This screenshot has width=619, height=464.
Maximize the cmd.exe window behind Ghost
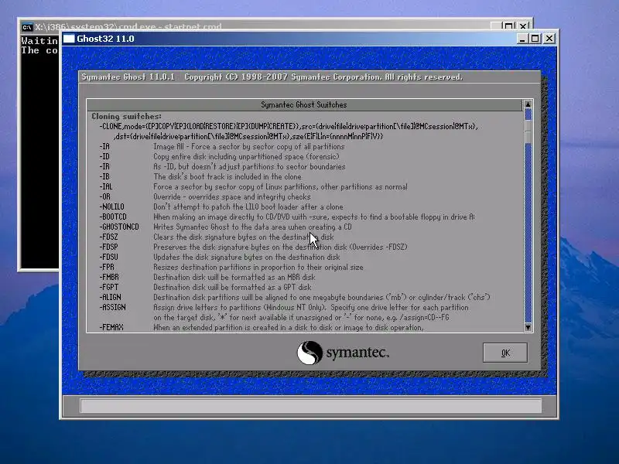coord(509,26)
